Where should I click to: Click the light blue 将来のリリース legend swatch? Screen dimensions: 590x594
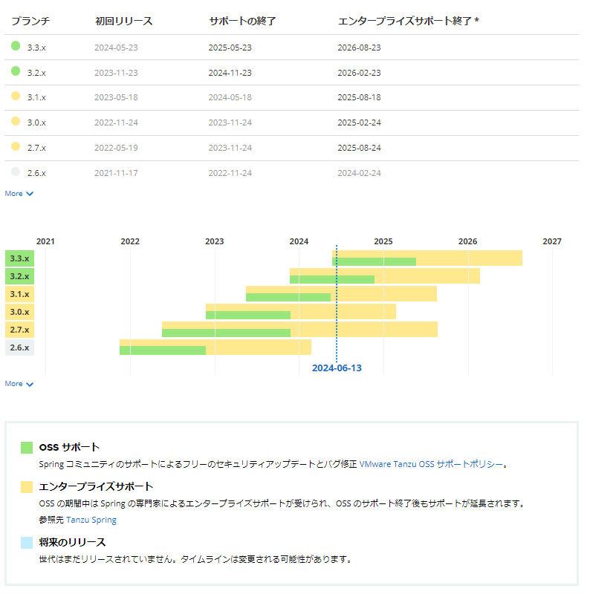27,543
